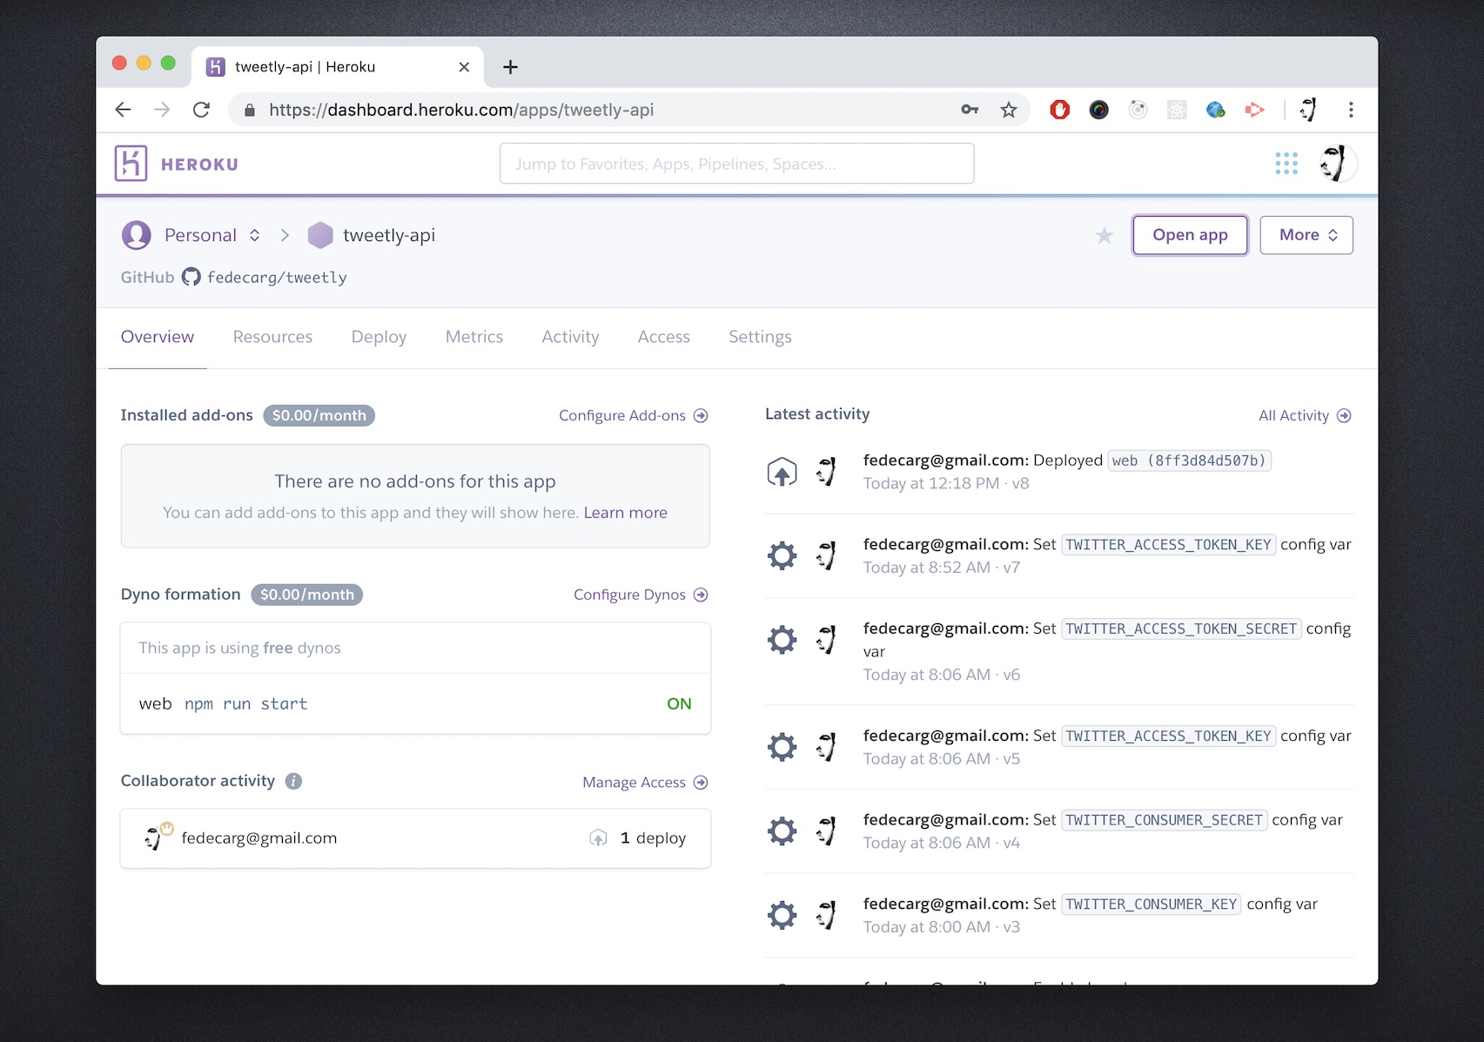This screenshot has height=1042, width=1484.
Task: Click the user avatar beside the Deployed web activity
Action: [826, 472]
